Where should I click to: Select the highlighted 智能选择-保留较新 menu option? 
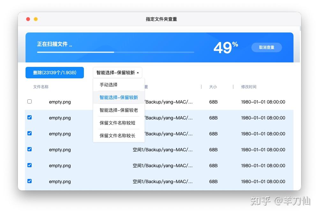pos(119,97)
